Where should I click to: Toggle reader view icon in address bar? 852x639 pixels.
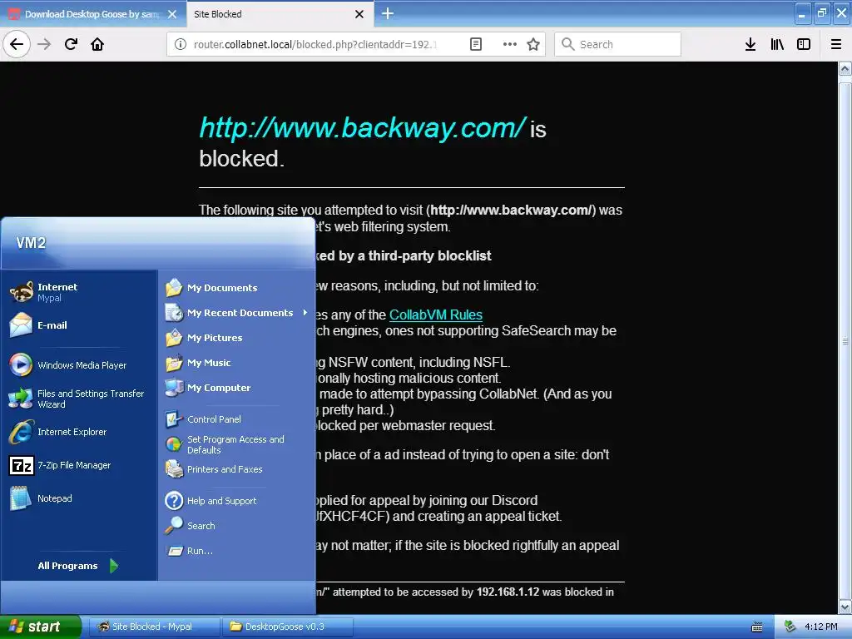[476, 44]
